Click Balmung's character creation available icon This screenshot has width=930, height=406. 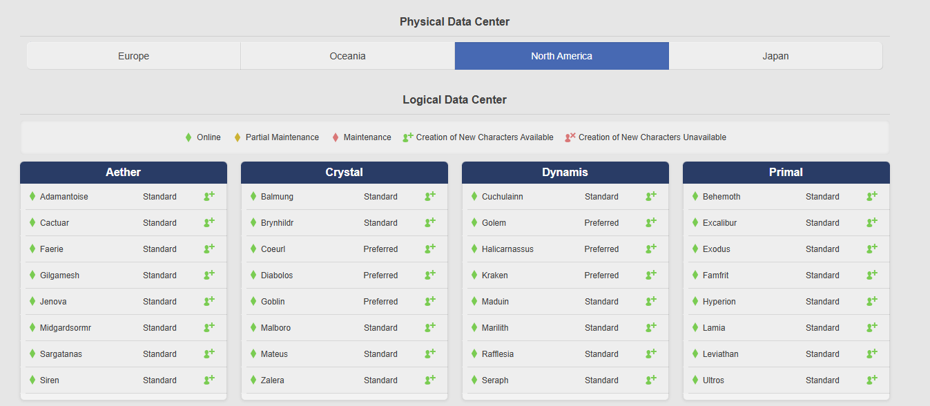[x=430, y=196]
